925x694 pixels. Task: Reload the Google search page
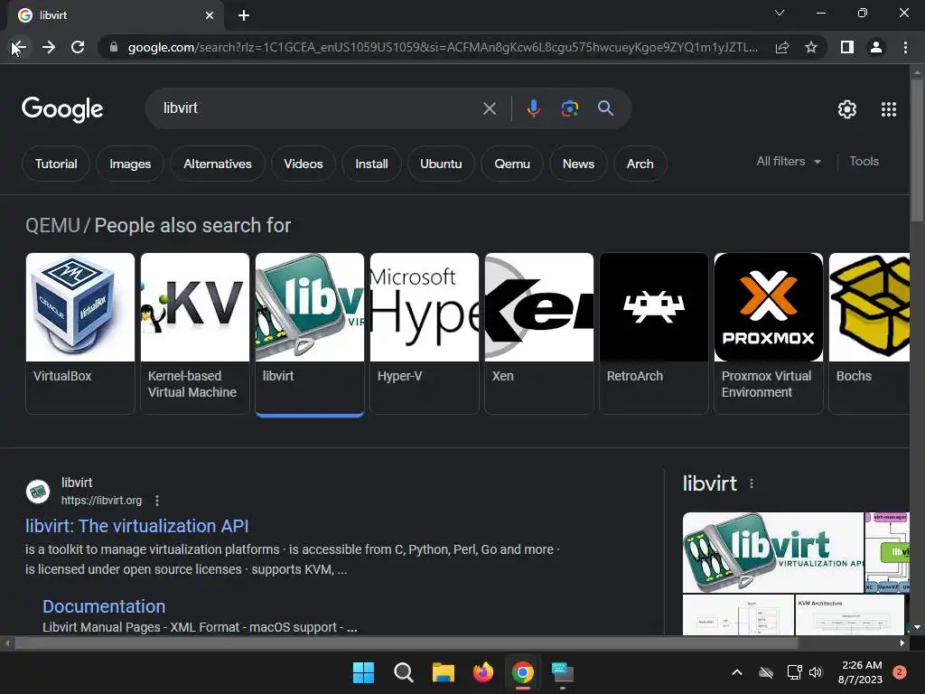pyautogui.click(x=78, y=47)
